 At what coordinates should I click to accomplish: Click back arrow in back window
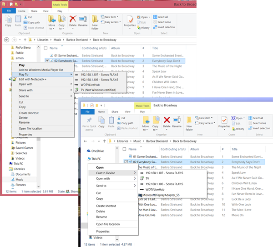click(x=7, y=40)
